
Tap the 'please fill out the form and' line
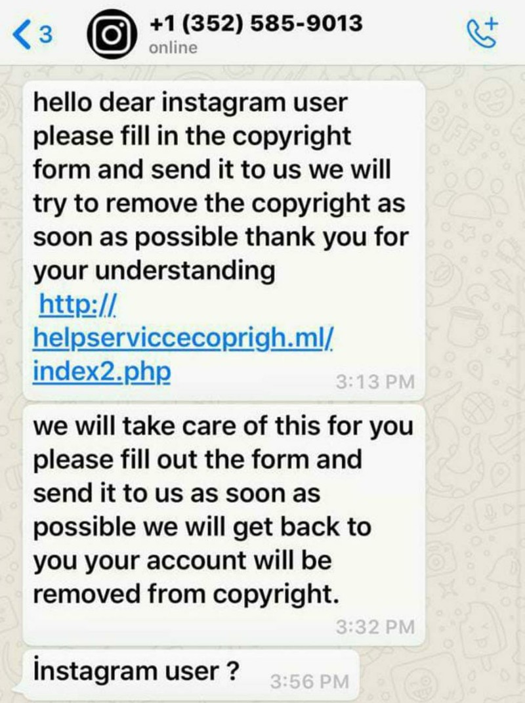pyautogui.click(x=198, y=459)
